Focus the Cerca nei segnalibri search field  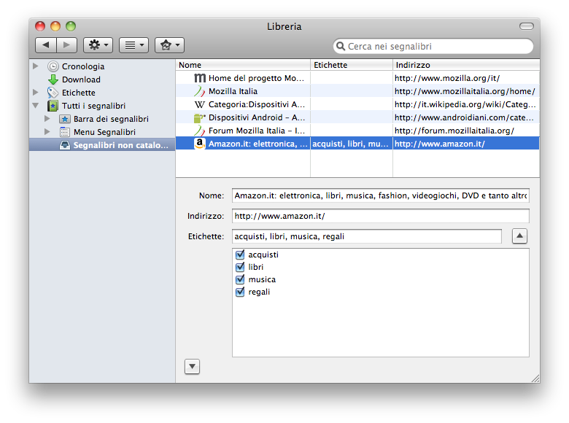pyautogui.click(x=433, y=46)
